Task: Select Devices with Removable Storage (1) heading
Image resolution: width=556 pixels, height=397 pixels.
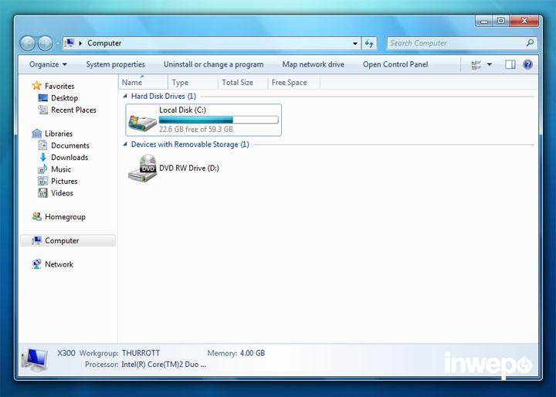Action: [x=190, y=144]
